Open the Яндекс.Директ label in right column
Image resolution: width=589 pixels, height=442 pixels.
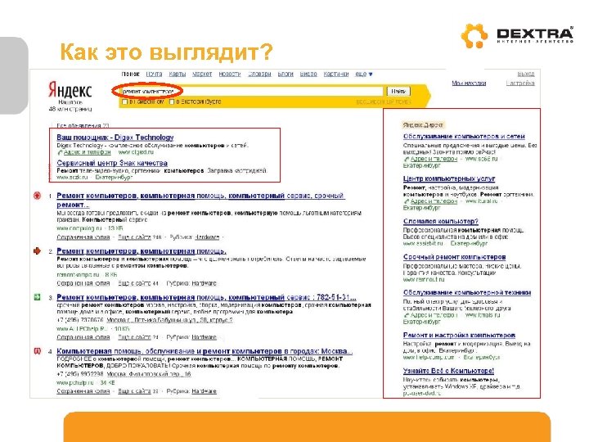pyautogui.click(x=423, y=124)
